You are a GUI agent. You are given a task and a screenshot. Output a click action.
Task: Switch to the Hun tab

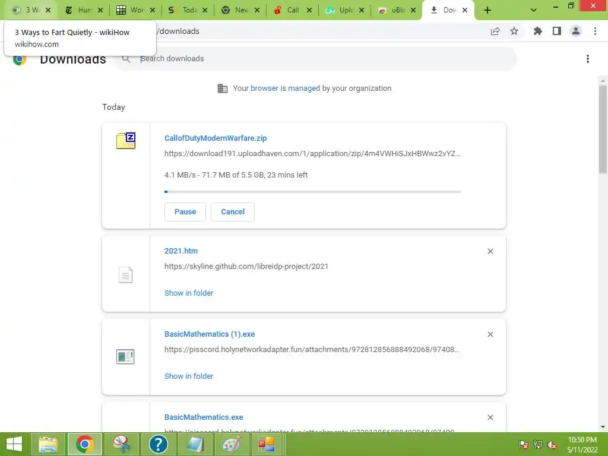tap(84, 10)
